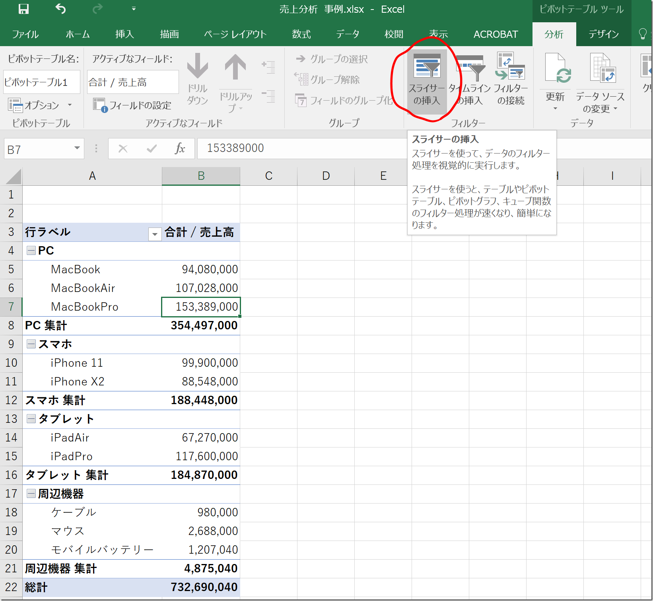Click the ドリルアップ arrow icon
This screenshot has width=653, height=601.
(x=235, y=67)
